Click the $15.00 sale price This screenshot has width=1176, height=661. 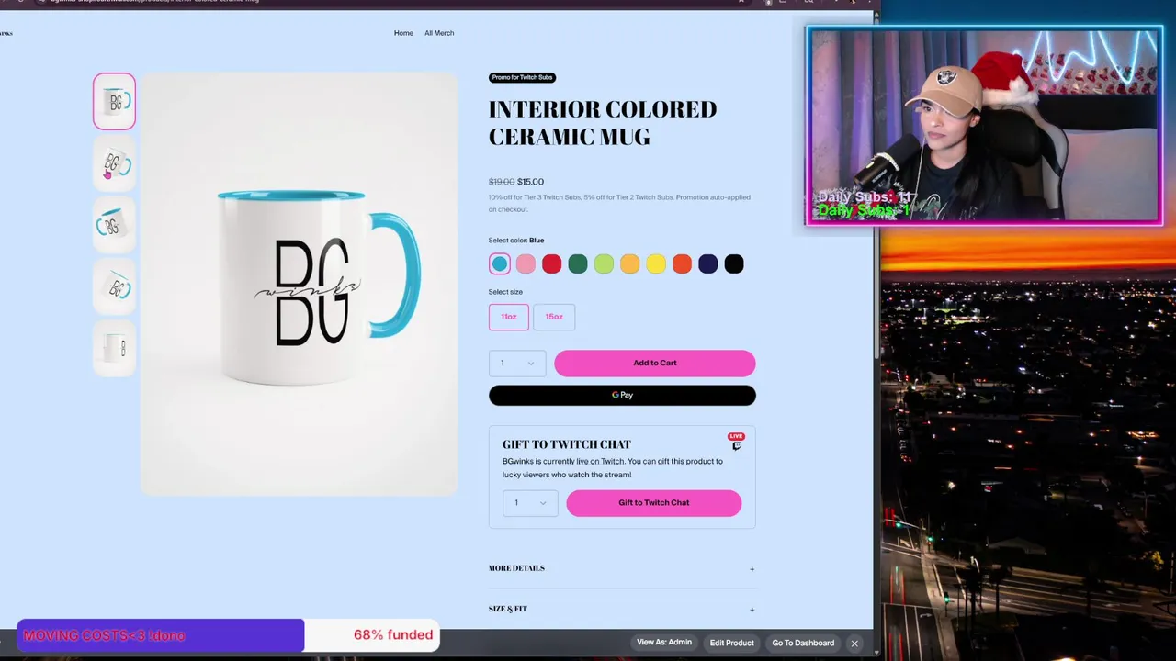point(530,182)
